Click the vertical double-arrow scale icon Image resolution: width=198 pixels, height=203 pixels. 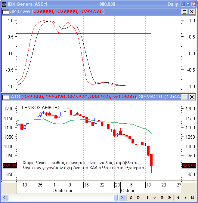pos(147,198)
